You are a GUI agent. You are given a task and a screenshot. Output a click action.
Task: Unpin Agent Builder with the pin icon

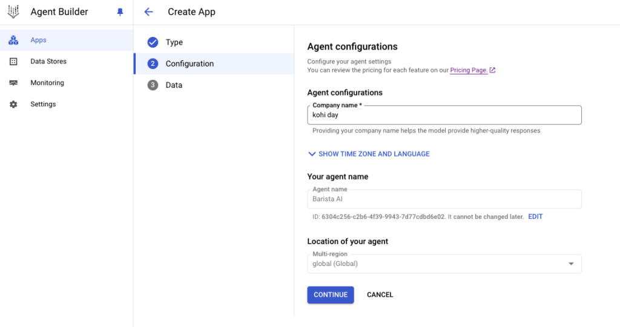pos(120,12)
